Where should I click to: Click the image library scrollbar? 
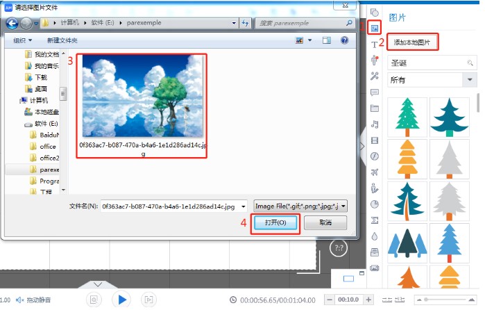click(x=478, y=103)
